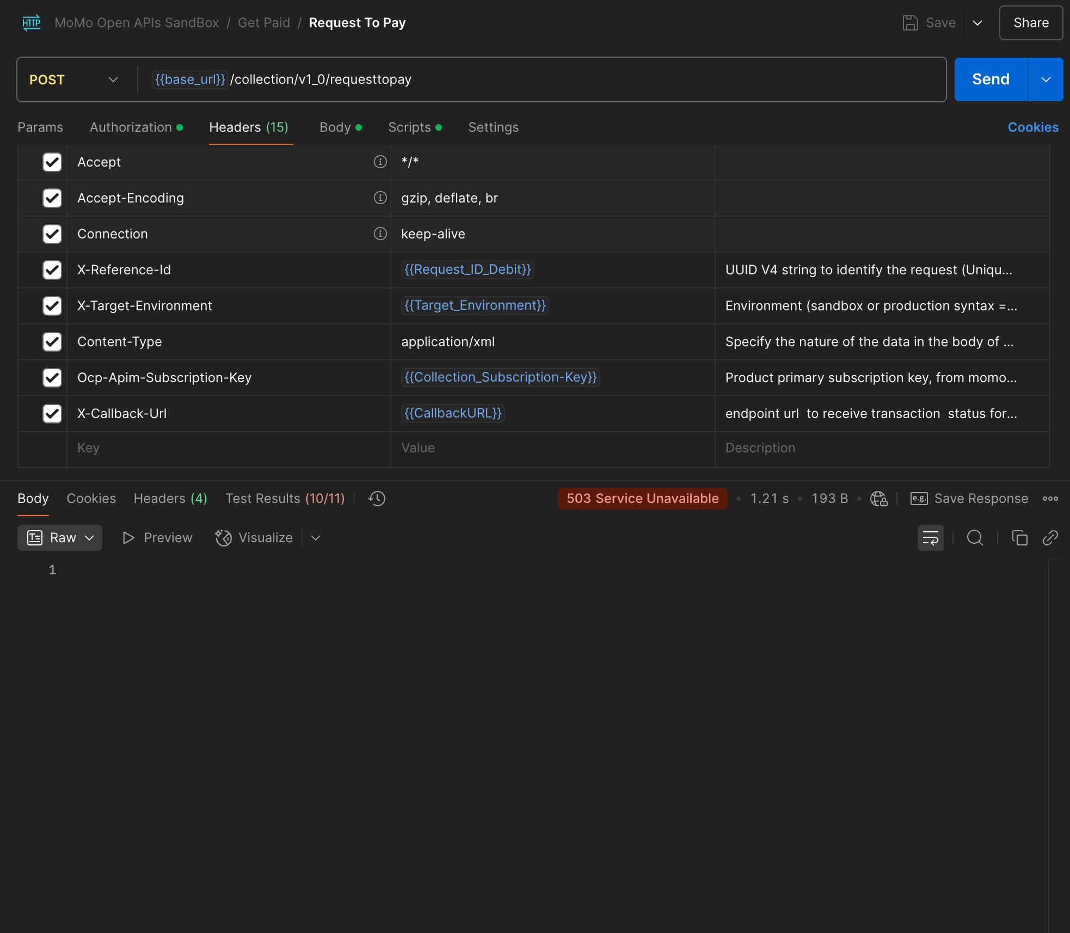Expand the Save options arrow

coord(977,23)
